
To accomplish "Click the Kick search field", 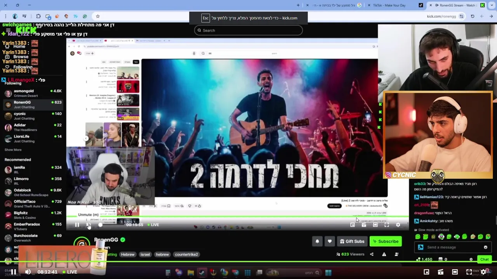I will (x=248, y=30).
